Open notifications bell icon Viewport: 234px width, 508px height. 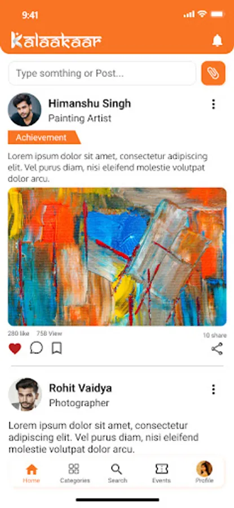(217, 41)
